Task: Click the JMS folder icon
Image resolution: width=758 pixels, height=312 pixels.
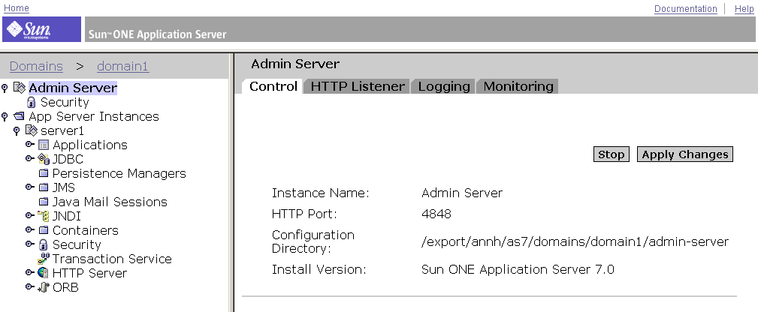Action: coord(44,187)
